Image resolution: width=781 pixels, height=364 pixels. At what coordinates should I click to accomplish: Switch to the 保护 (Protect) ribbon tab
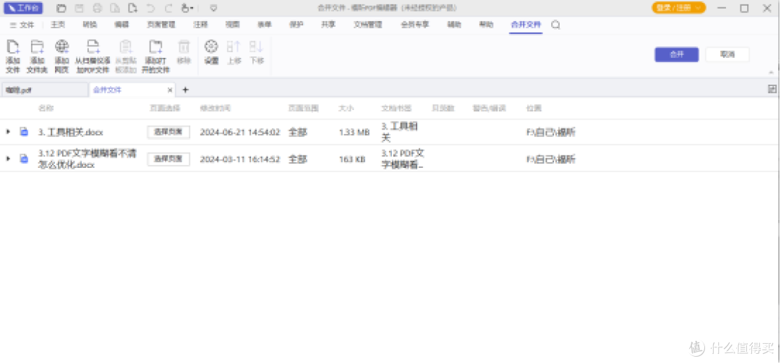pos(296,25)
